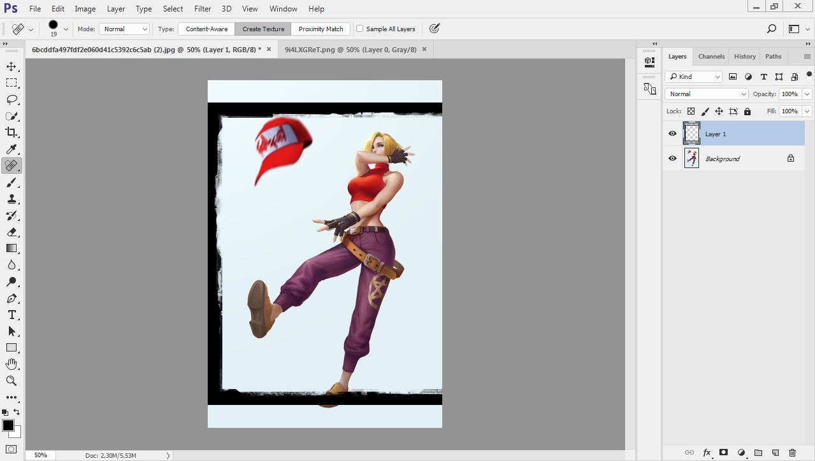Enable Sample All Layers checkbox
815x461 pixels.
[360, 29]
